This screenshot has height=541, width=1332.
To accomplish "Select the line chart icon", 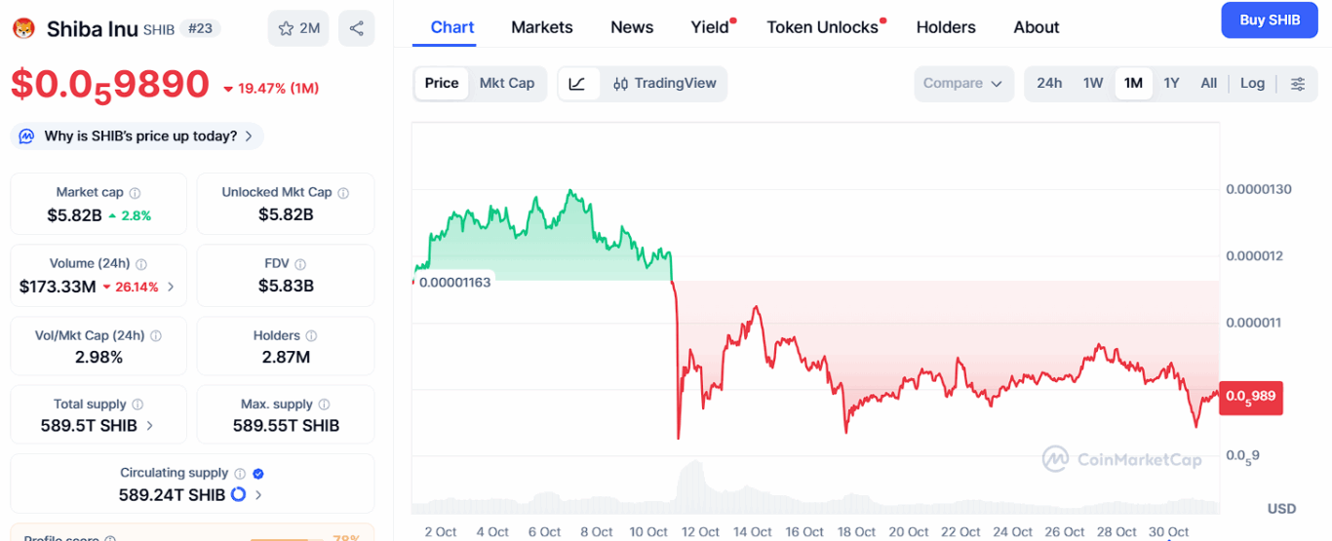I will [x=577, y=84].
